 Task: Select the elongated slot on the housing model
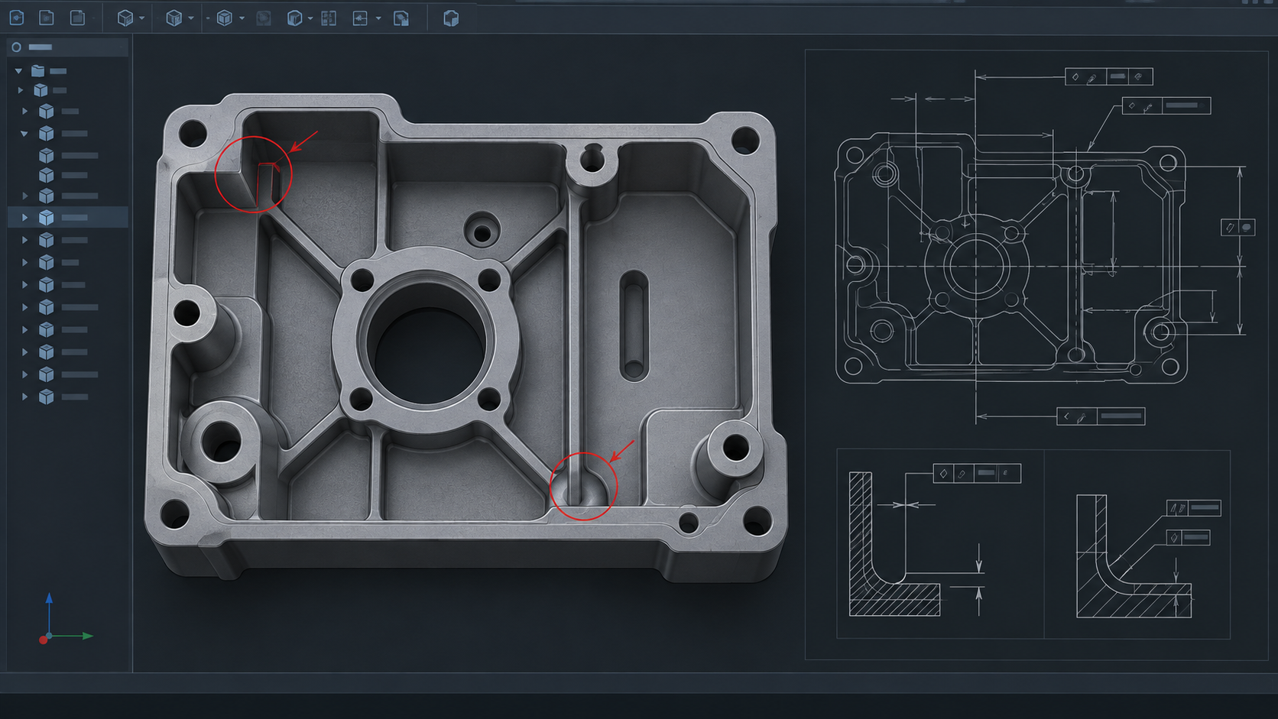click(x=633, y=325)
